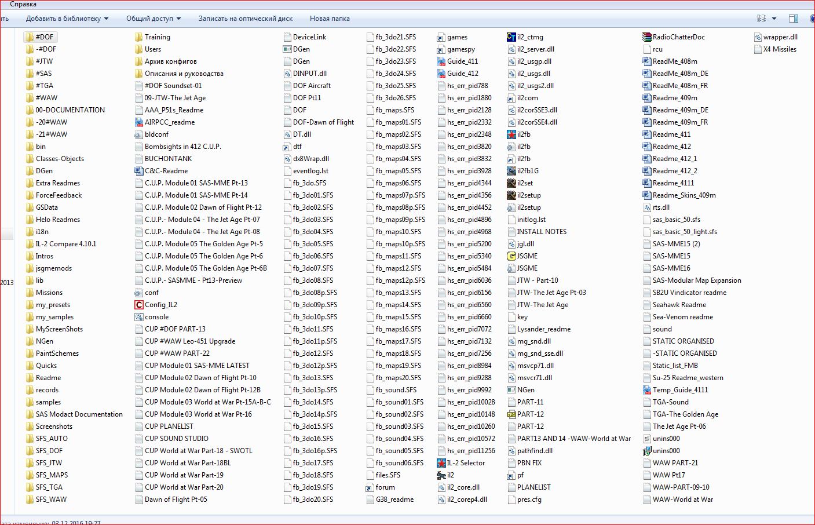Click the pres.cfg file name
815x525 pixels.
[x=529, y=500]
